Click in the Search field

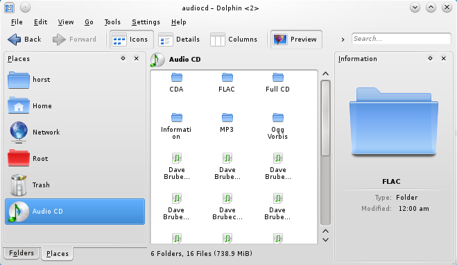click(402, 39)
